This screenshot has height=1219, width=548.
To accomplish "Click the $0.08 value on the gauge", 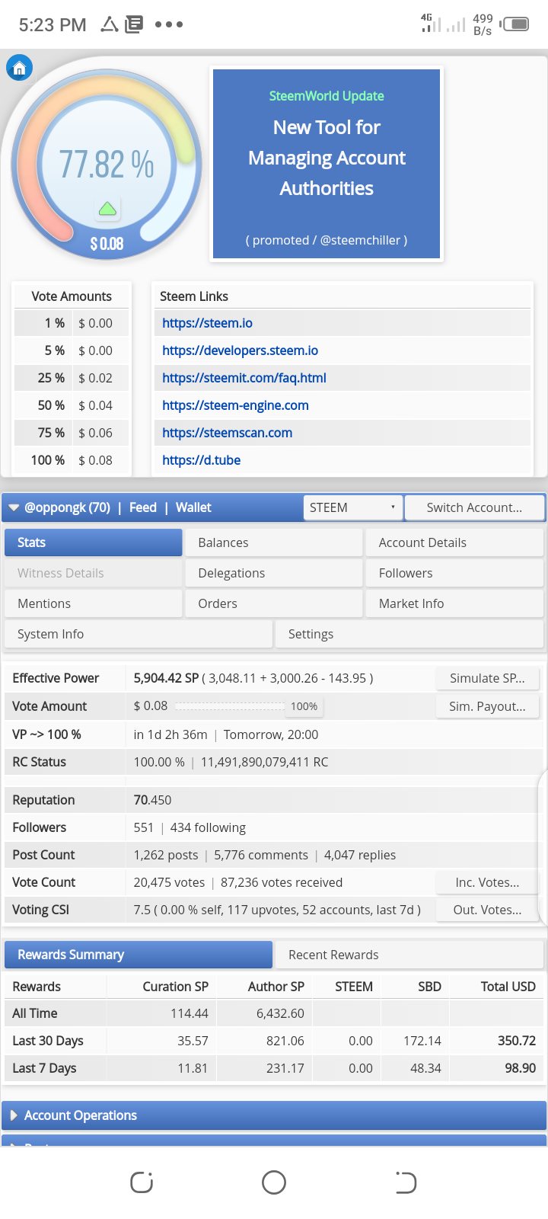I will (x=107, y=244).
